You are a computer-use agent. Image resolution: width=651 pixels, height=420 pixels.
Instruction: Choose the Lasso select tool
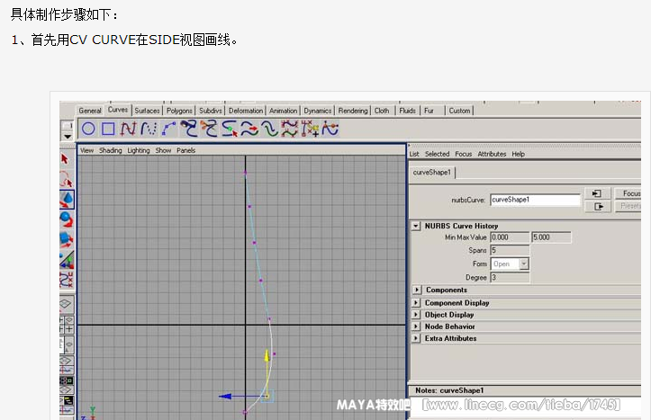[66, 180]
